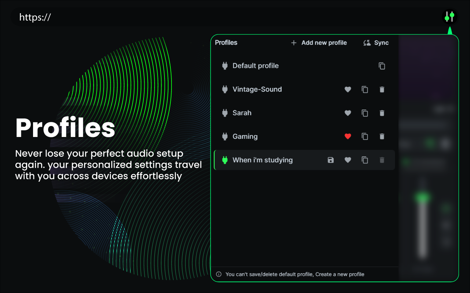Screen dimensions: 470x293
Task: Favorite the Vintage-Sound profile
Action: [x=348, y=89]
